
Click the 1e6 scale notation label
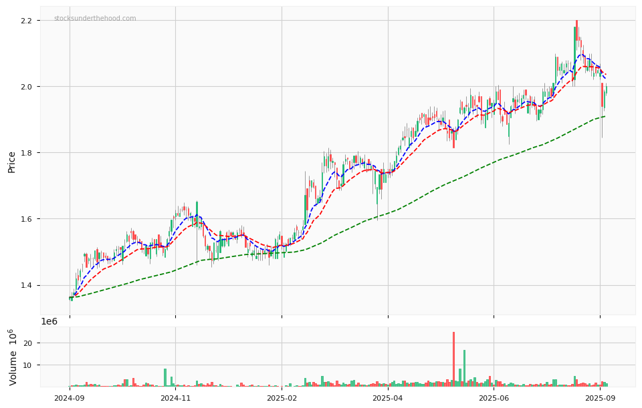pos(49,322)
